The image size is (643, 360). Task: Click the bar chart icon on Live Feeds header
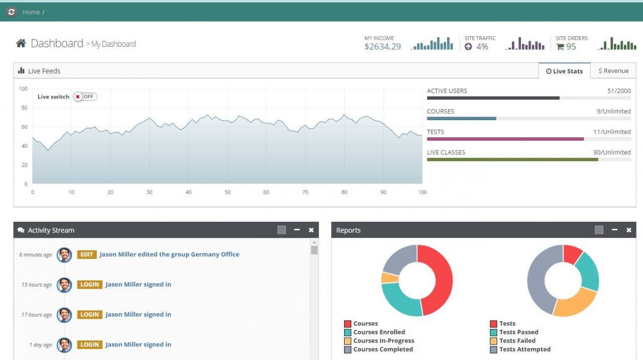(x=22, y=70)
